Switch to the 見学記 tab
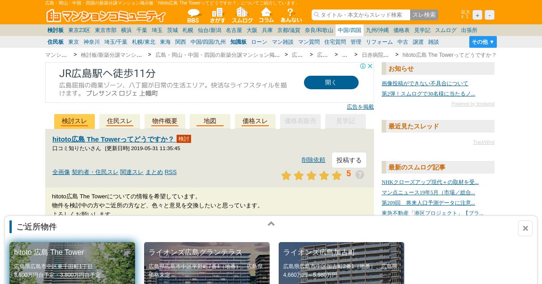Viewport: 542px width, 284px height. click(x=346, y=121)
